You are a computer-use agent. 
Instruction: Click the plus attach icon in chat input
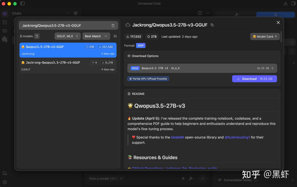[183, 178]
